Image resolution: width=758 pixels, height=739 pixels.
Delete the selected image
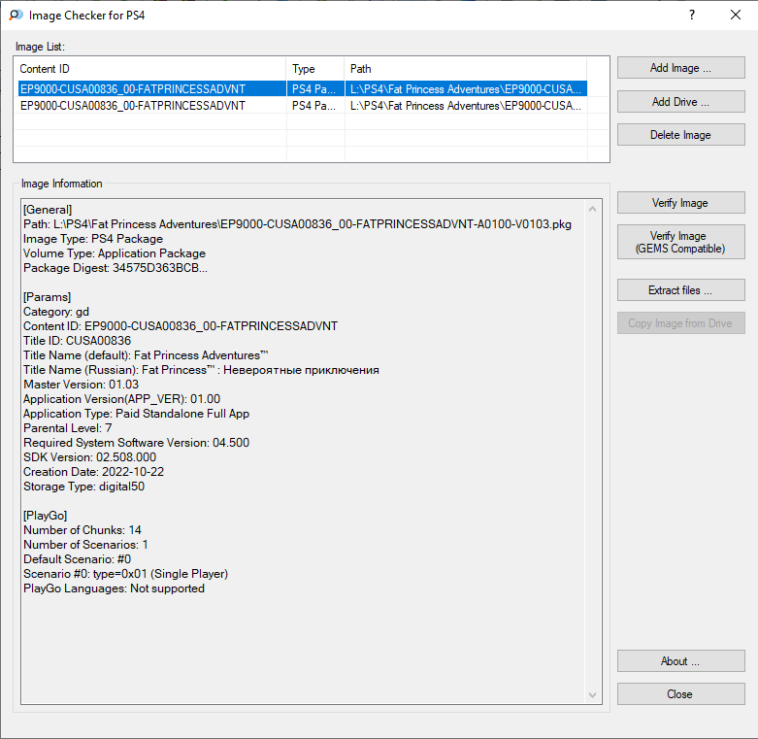tap(680, 134)
